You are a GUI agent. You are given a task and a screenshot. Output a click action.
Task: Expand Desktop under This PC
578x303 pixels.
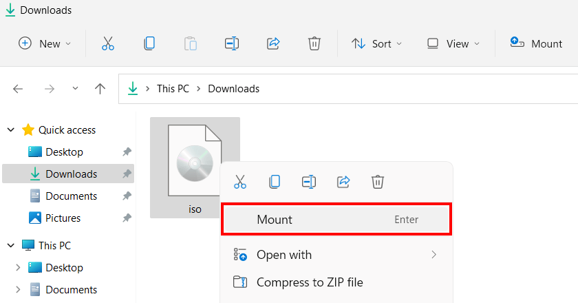click(x=18, y=268)
